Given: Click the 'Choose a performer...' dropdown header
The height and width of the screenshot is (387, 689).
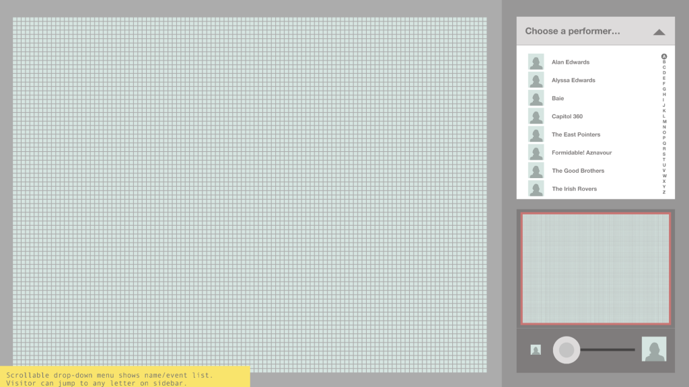Looking at the screenshot, I should pos(573,31).
